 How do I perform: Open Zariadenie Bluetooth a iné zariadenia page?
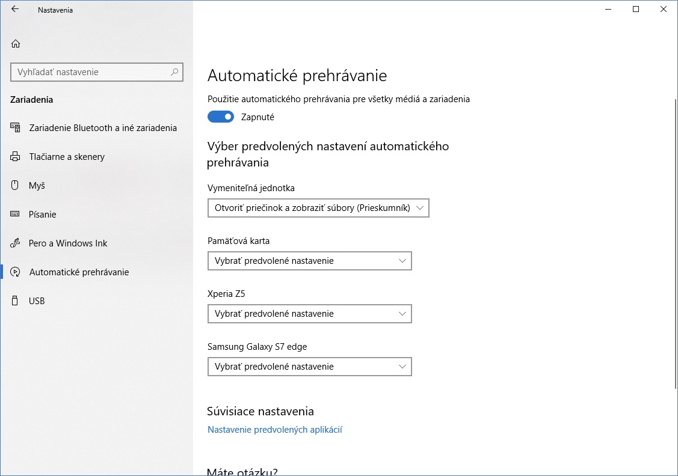tap(103, 128)
